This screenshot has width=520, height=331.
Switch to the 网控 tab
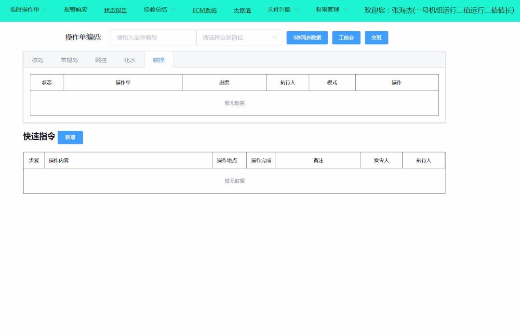[101, 60]
